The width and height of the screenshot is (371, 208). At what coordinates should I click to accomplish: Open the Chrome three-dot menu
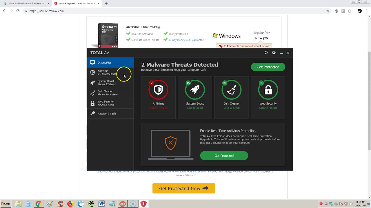tap(367, 11)
